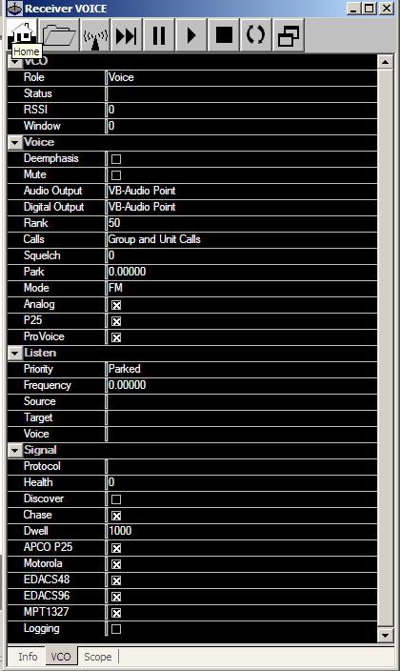
Task: Click the Home toolbar icon
Action: 22,34
